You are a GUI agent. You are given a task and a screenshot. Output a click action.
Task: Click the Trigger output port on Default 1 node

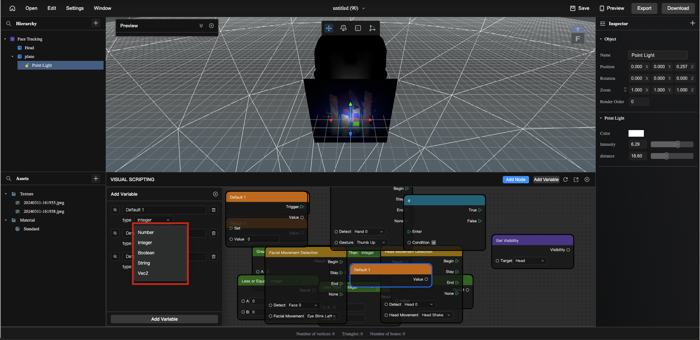pyautogui.click(x=302, y=207)
